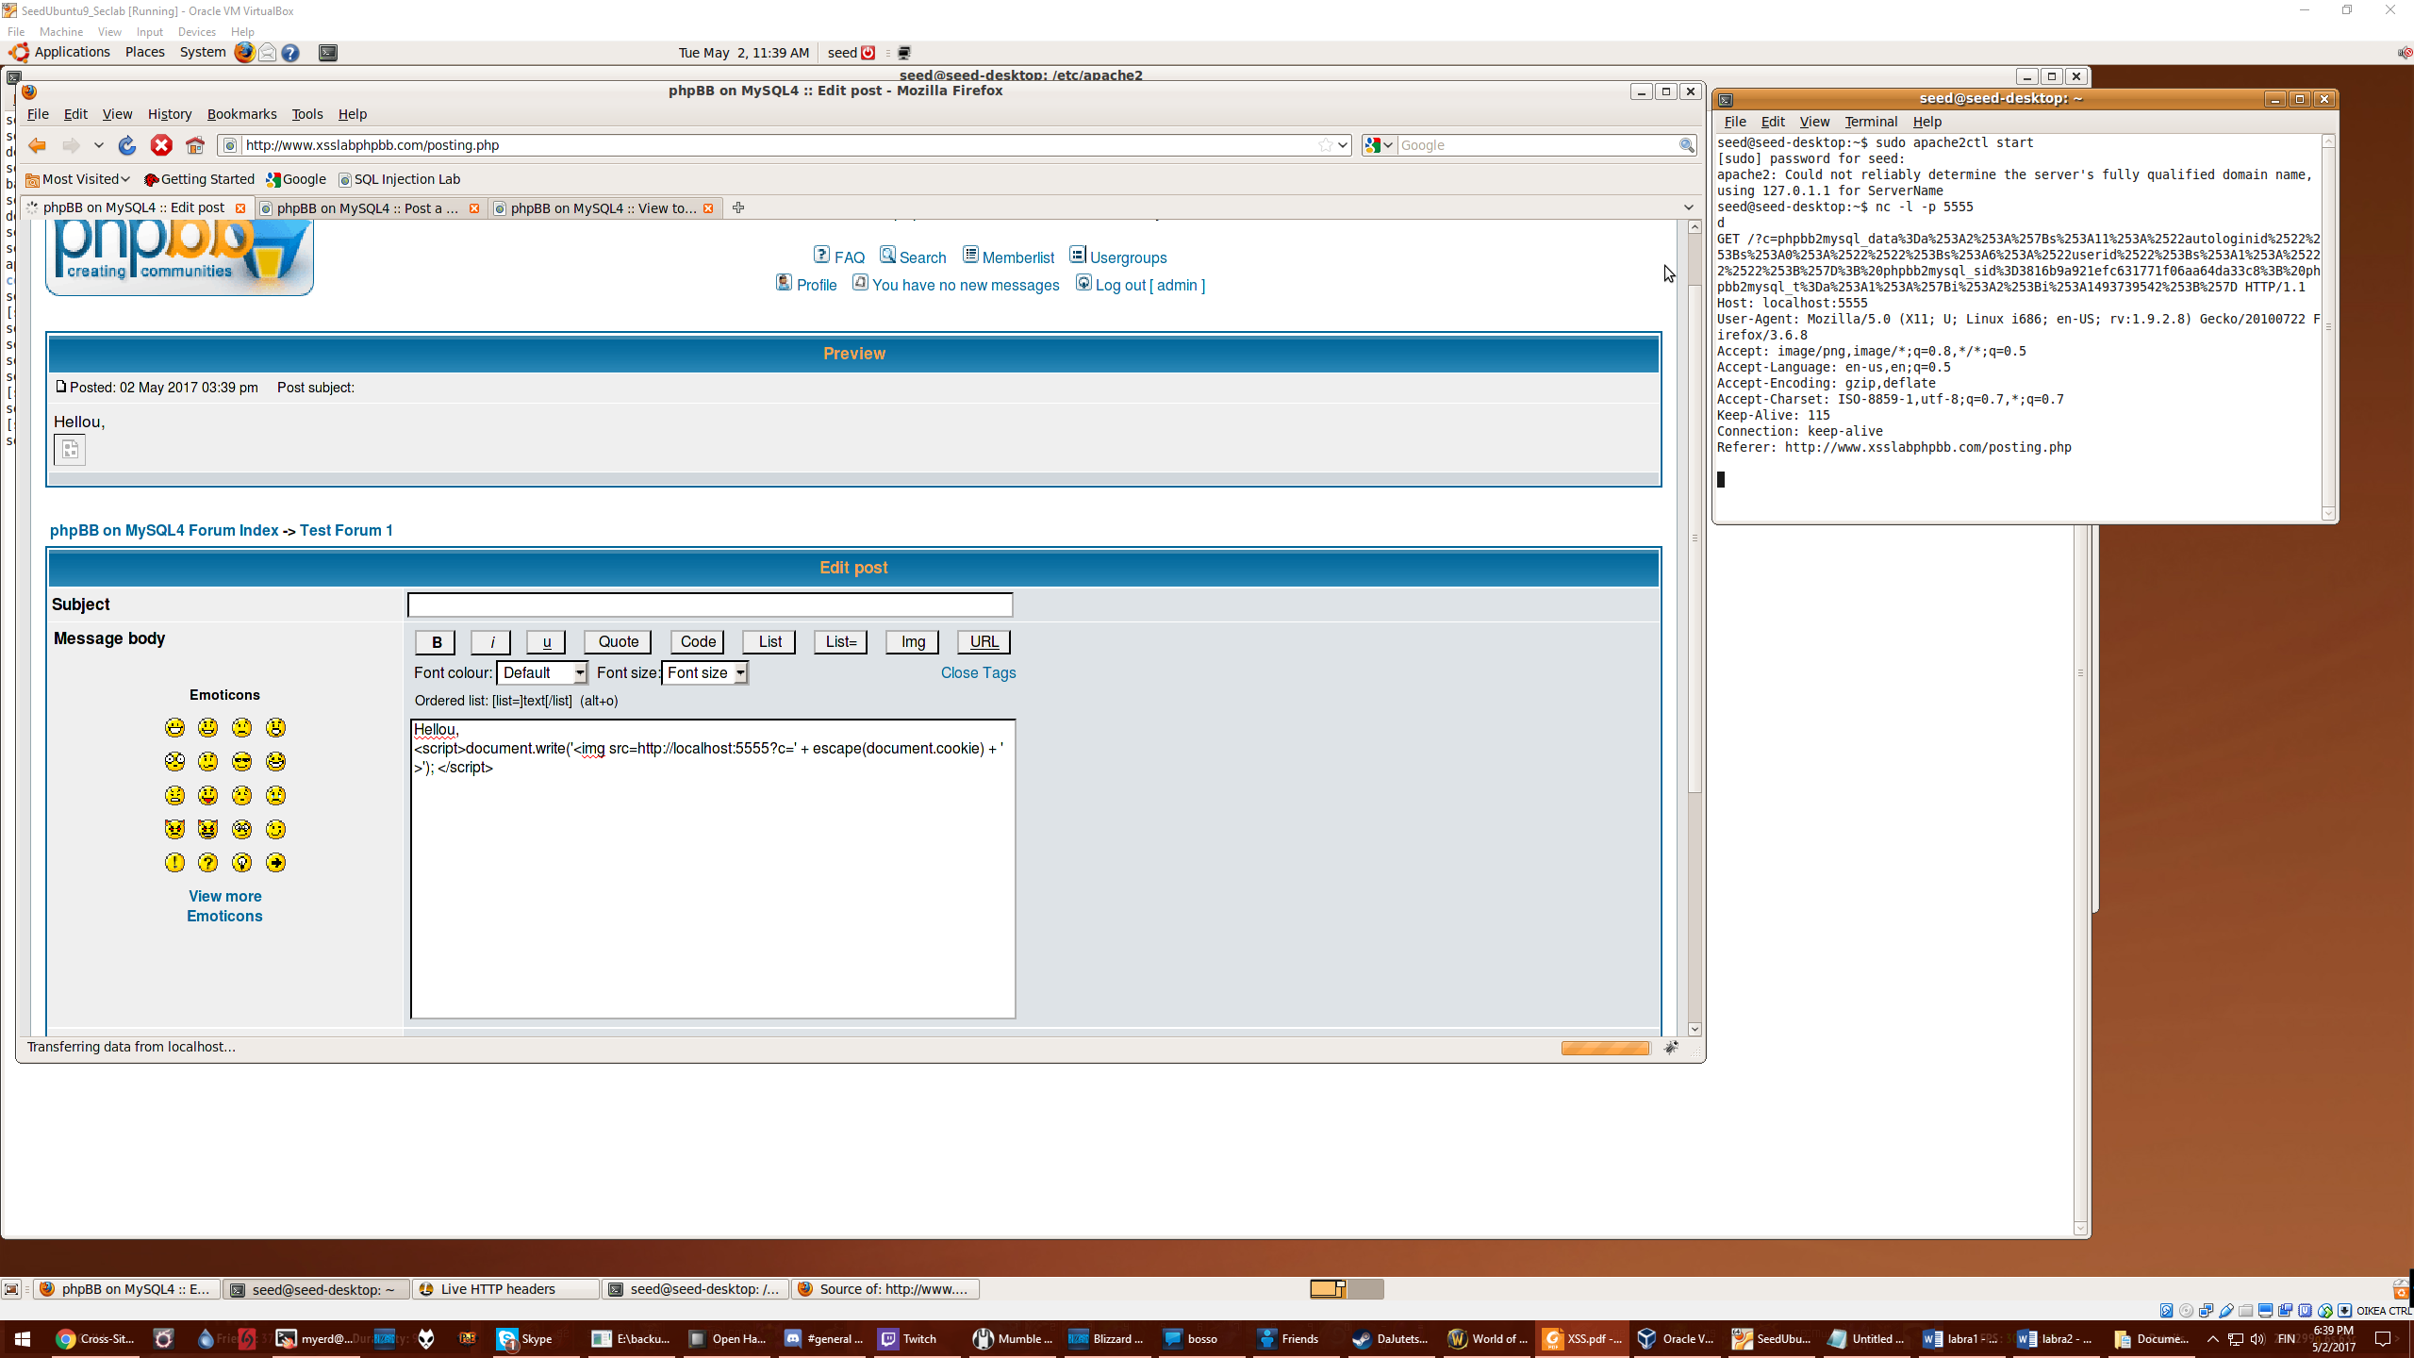This screenshot has width=2414, height=1358.
Task: Open the Firefox Bookmarks menu
Action: (x=242, y=114)
